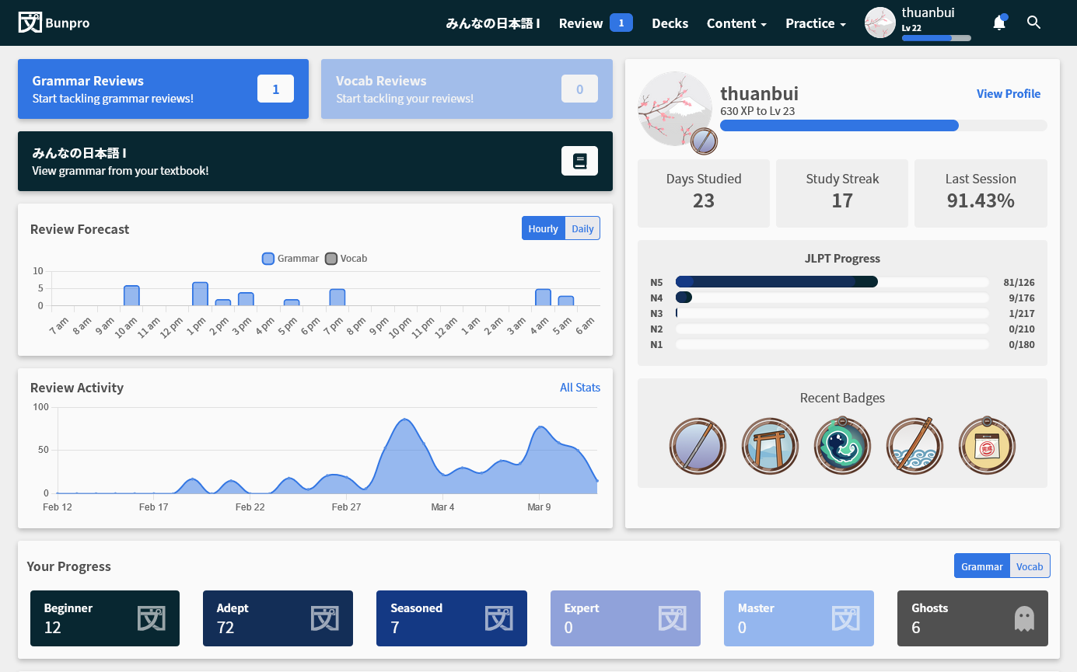The width and height of the screenshot is (1077, 672).
Task: Open Decks in the navigation bar
Action: click(670, 23)
